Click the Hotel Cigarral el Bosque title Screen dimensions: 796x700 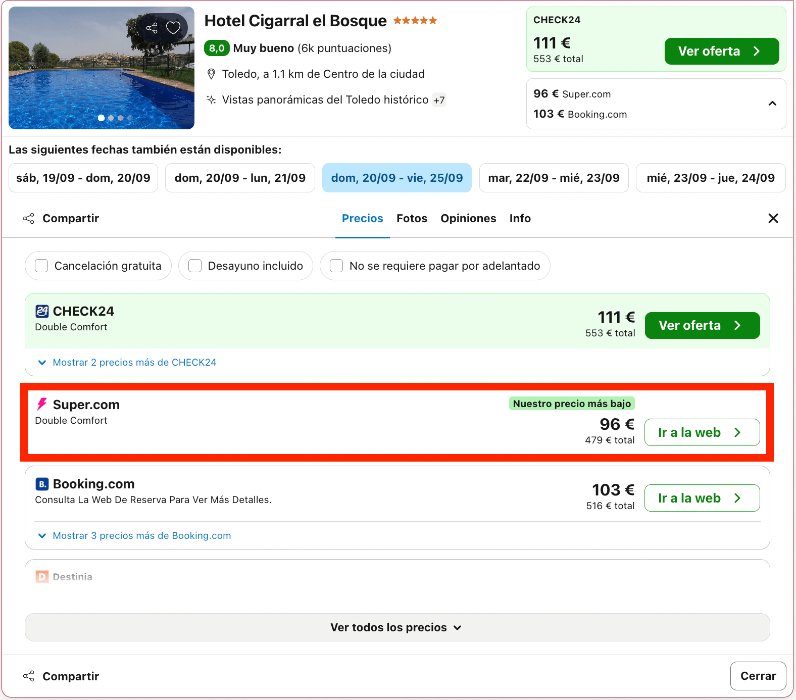pyautogui.click(x=295, y=21)
